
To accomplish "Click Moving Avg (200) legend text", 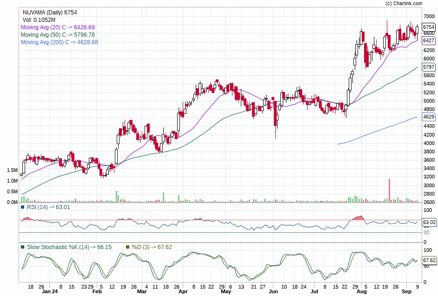I will tap(60, 42).
